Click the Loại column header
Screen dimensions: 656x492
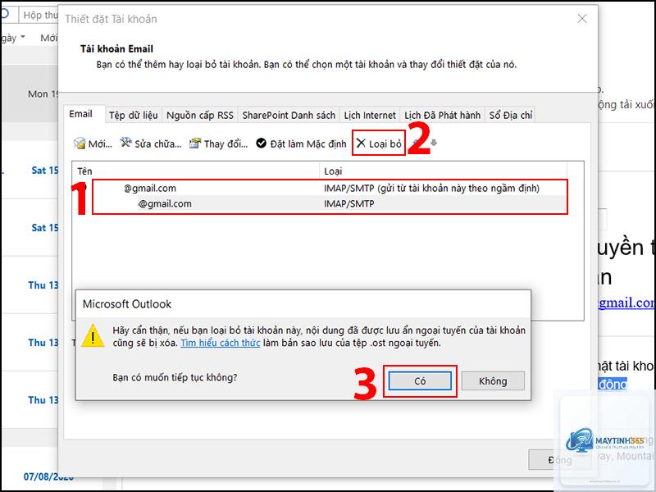point(444,171)
